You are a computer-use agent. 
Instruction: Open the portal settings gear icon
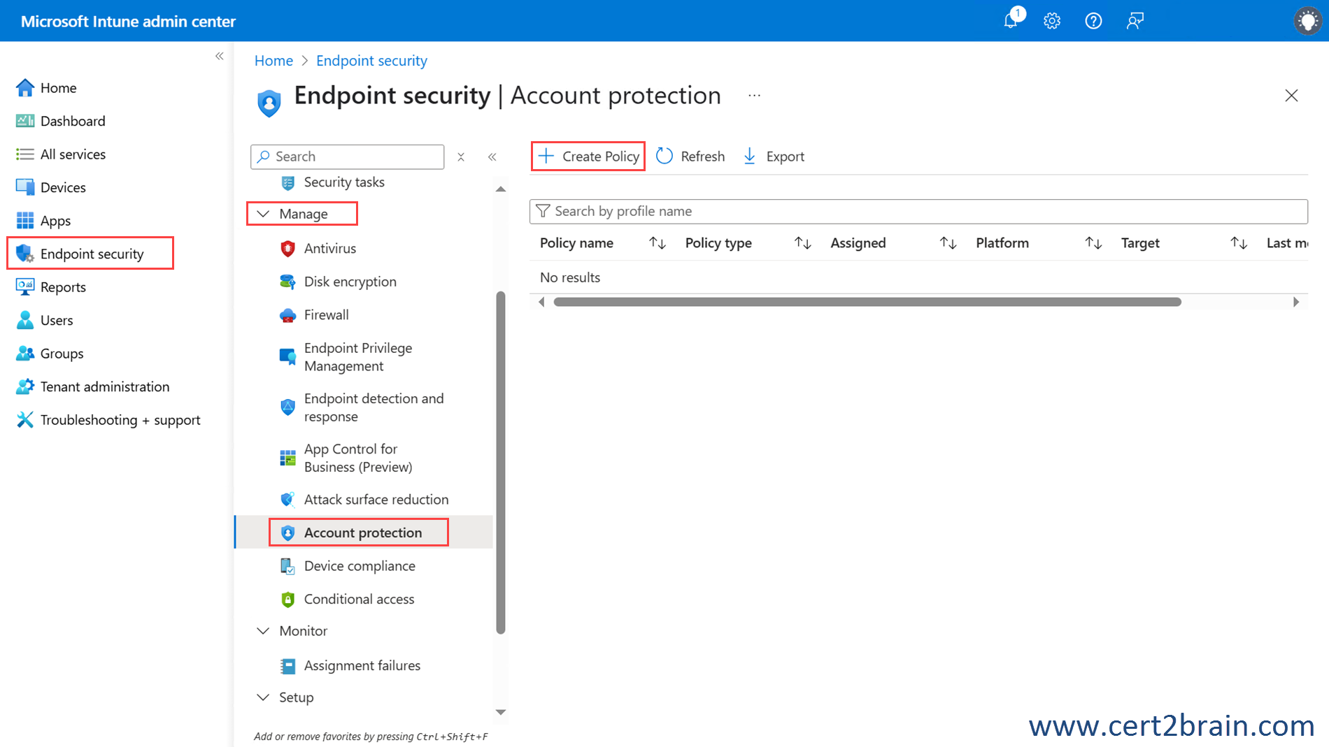coord(1052,21)
